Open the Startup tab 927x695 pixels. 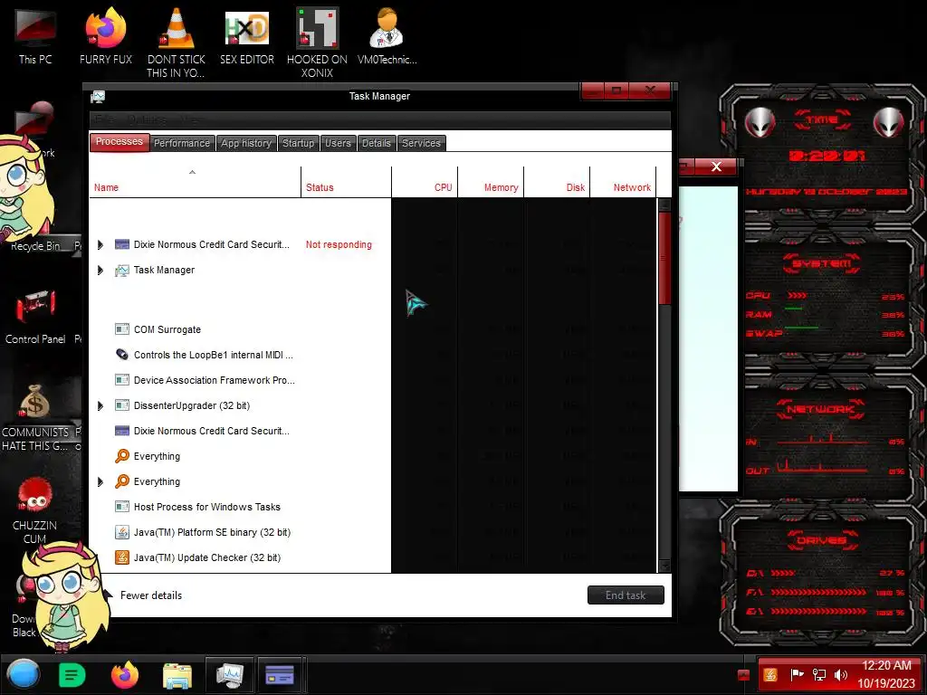[298, 143]
